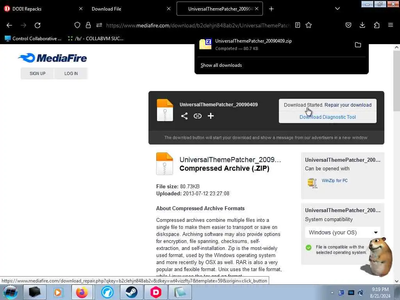This screenshot has height=300, width=400.
Task: Open the pink D taskbar app icon
Action: click(156, 292)
